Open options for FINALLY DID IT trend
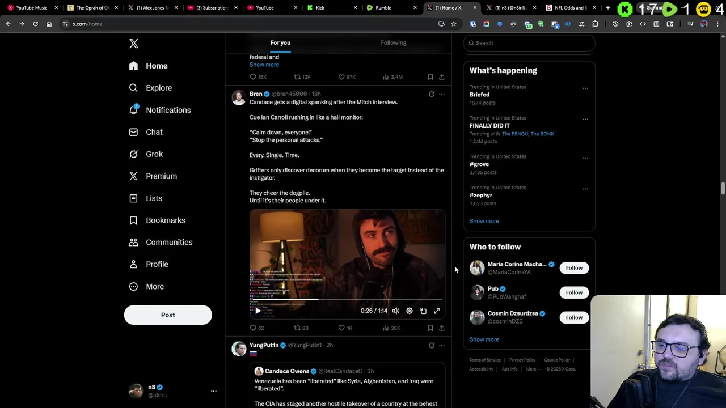The image size is (726, 408). click(x=585, y=120)
